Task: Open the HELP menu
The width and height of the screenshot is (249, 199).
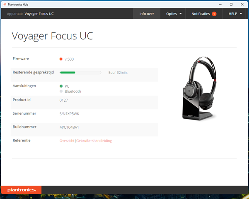Action: click(235, 14)
